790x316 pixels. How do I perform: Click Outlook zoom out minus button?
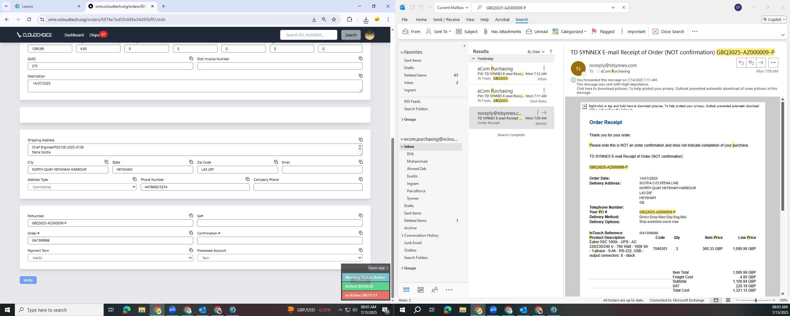738,300
